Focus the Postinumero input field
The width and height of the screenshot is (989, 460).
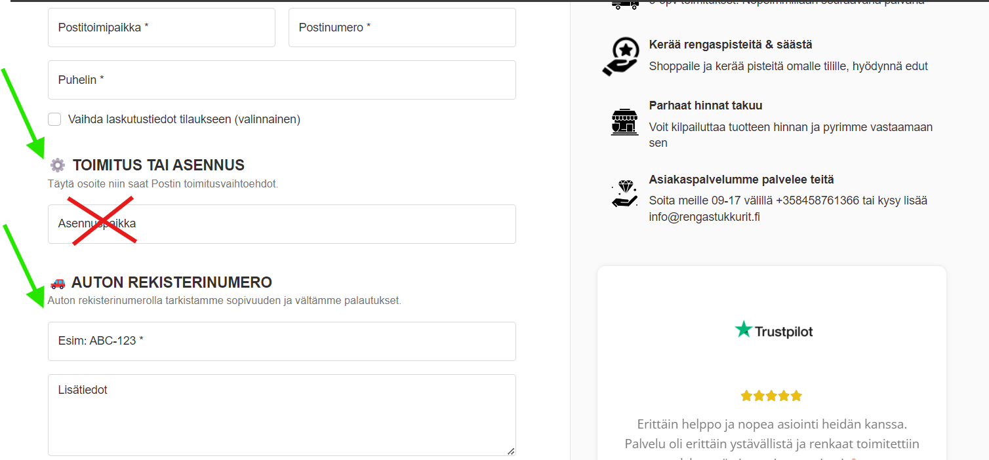[402, 28]
